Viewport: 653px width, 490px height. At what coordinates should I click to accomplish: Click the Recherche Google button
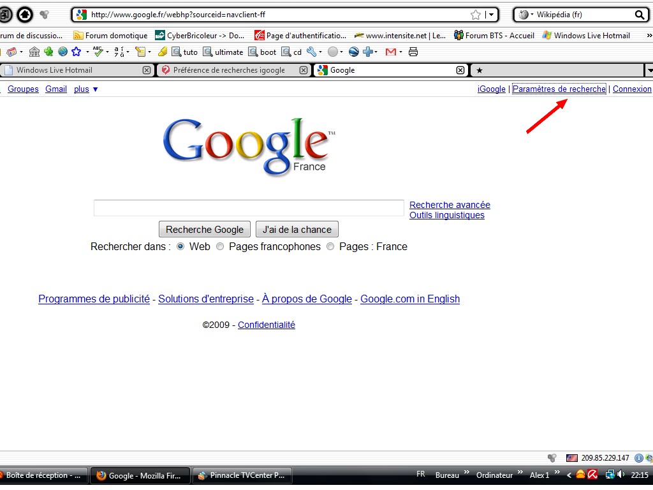point(204,230)
